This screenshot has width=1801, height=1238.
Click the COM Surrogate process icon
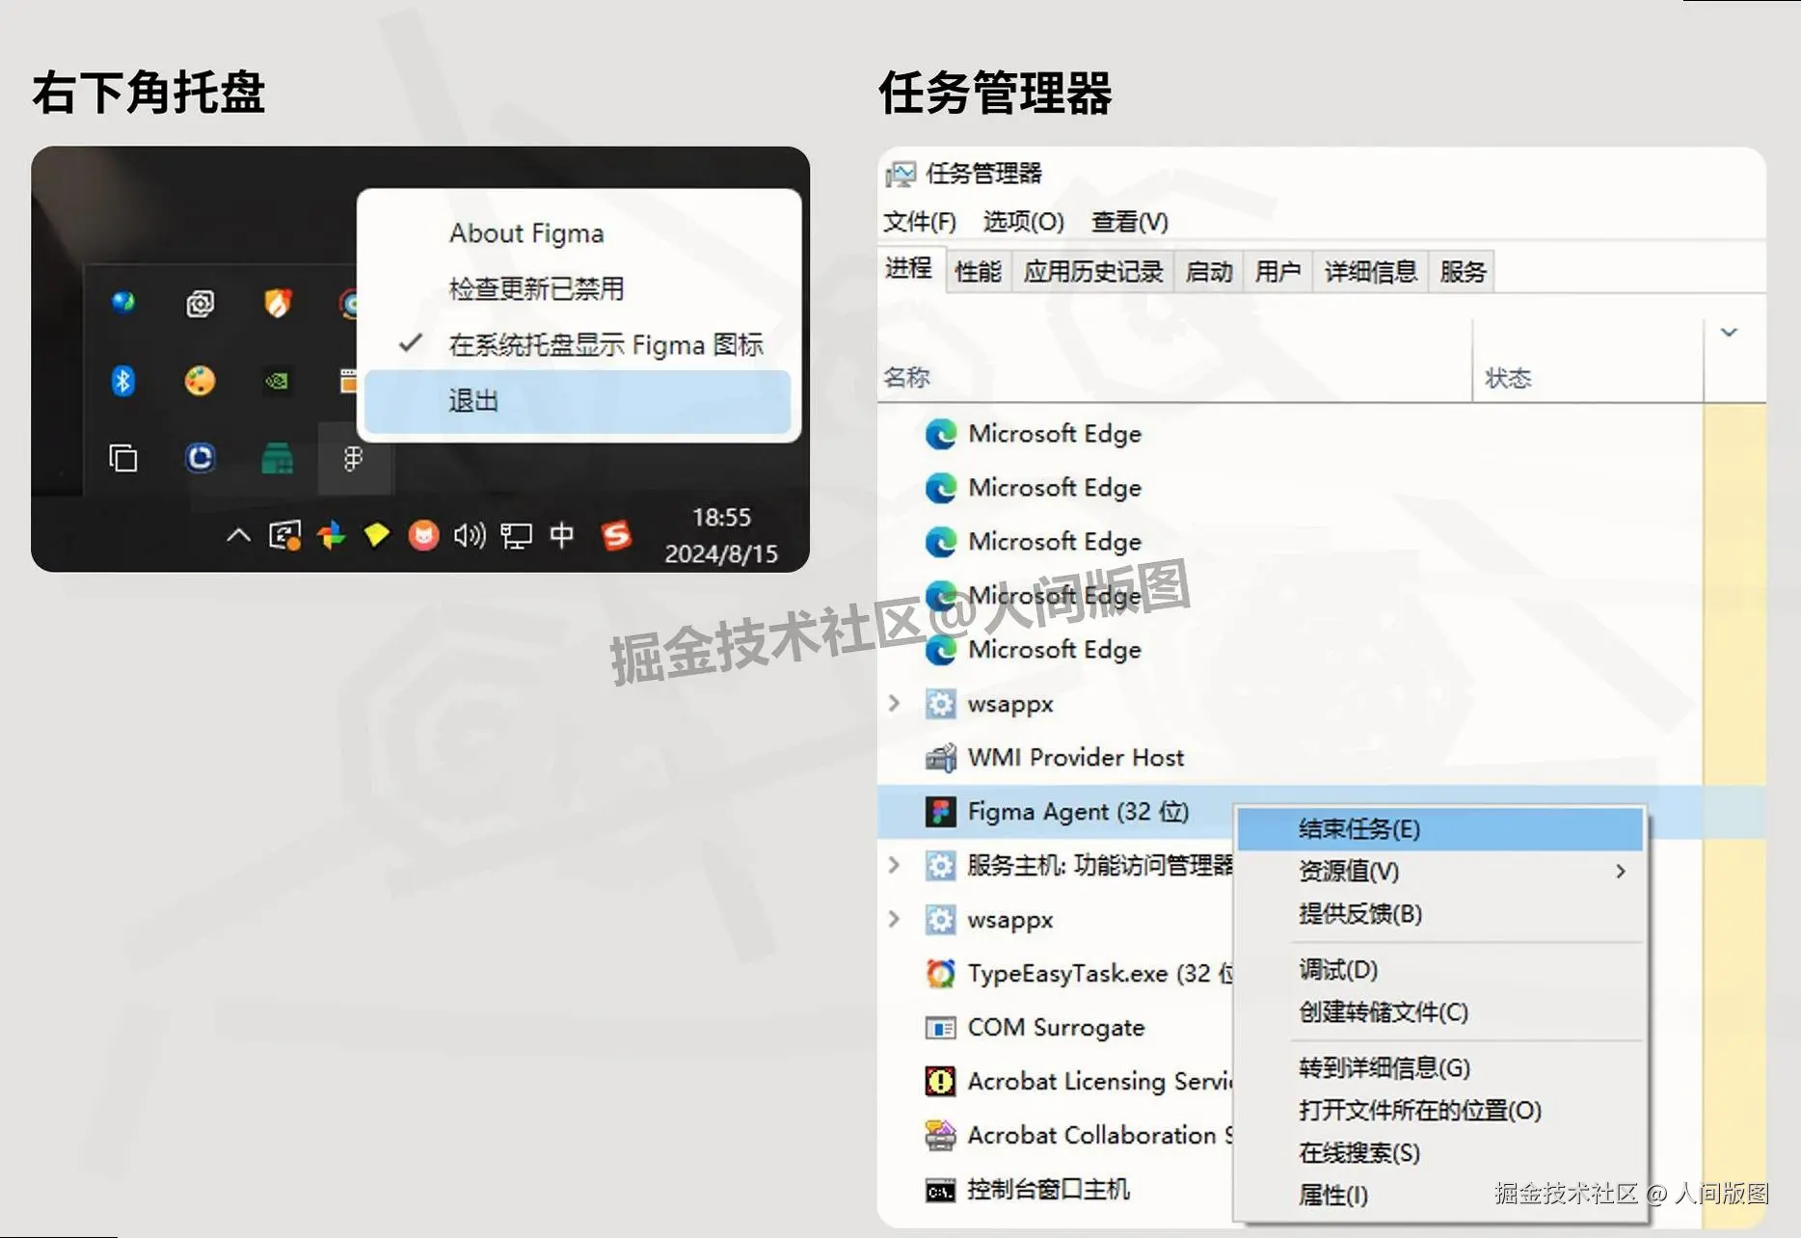(x=940, y=1028)
